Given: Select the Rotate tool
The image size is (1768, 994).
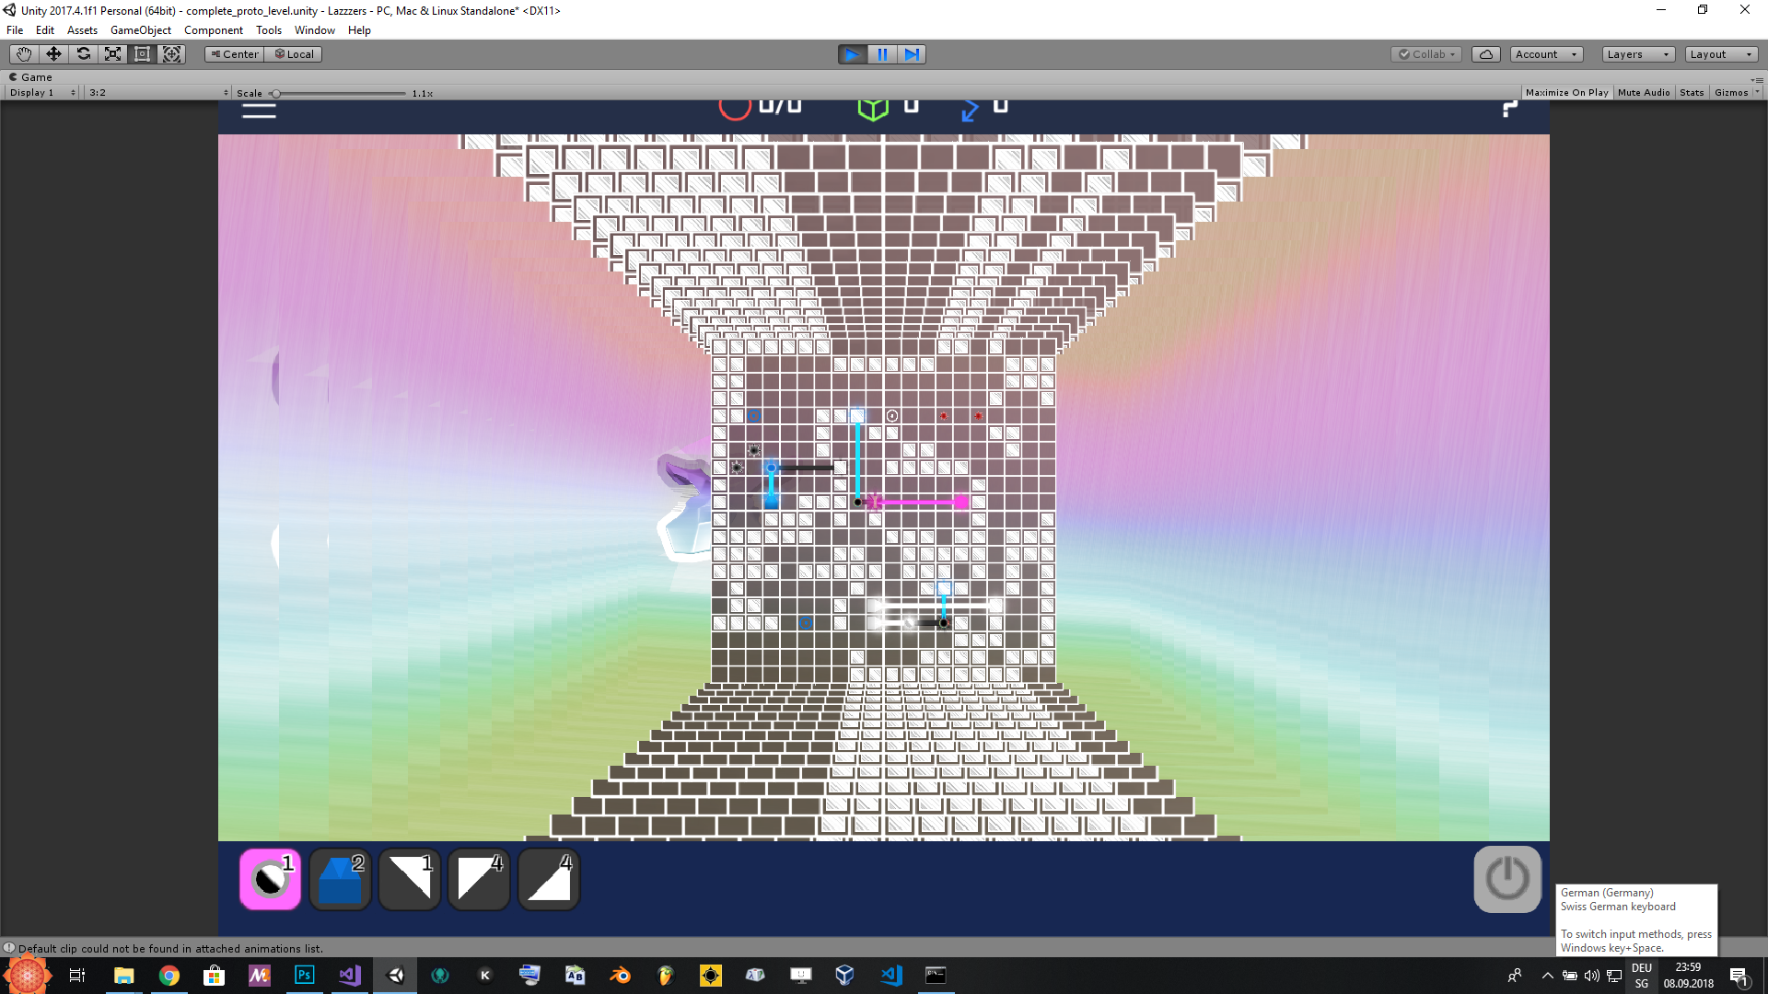Looking at the screenshot, I should click(x=83, y=54).
